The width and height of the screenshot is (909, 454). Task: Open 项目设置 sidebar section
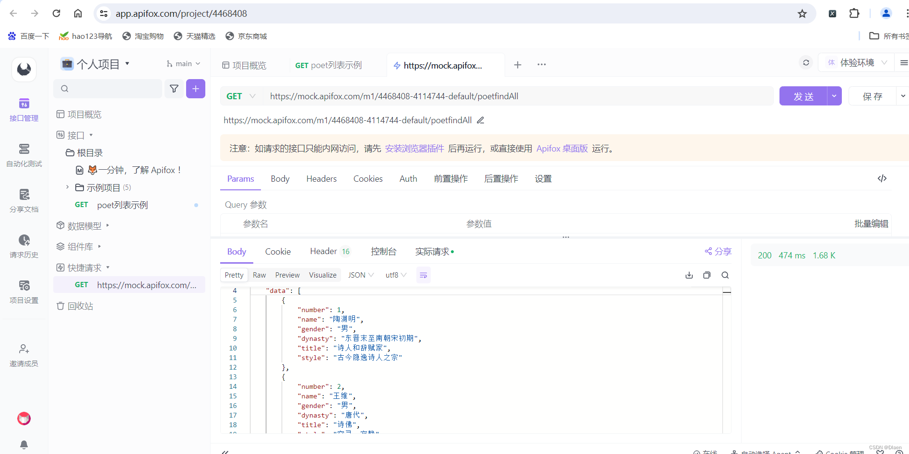[24, 292]
